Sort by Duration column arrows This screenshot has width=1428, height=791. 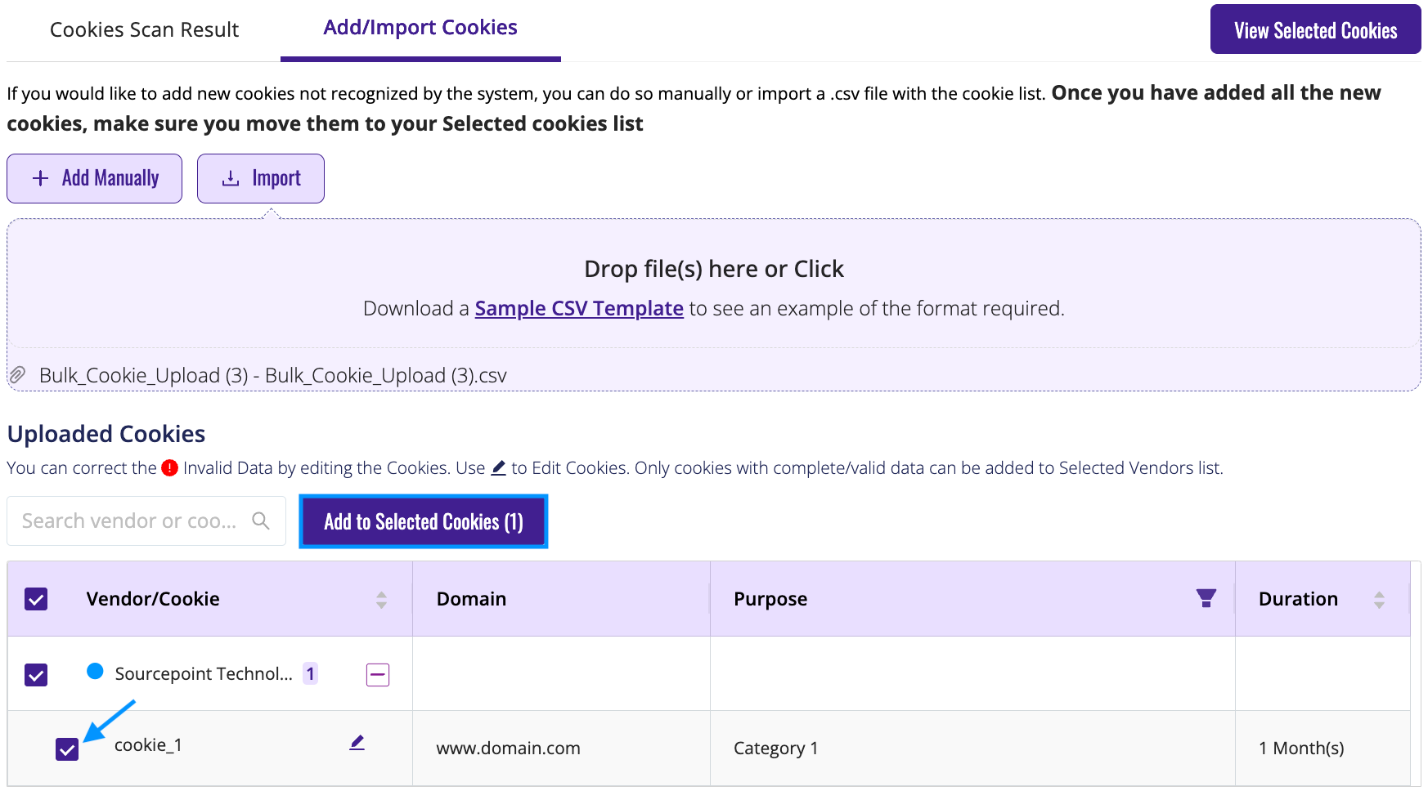[x=1379, y=600]
